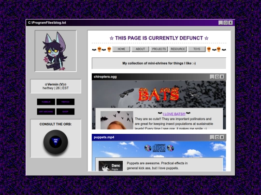The image size is (261, 195).
Task: Minimize the blog.txt main window
Action: (220, 23)
